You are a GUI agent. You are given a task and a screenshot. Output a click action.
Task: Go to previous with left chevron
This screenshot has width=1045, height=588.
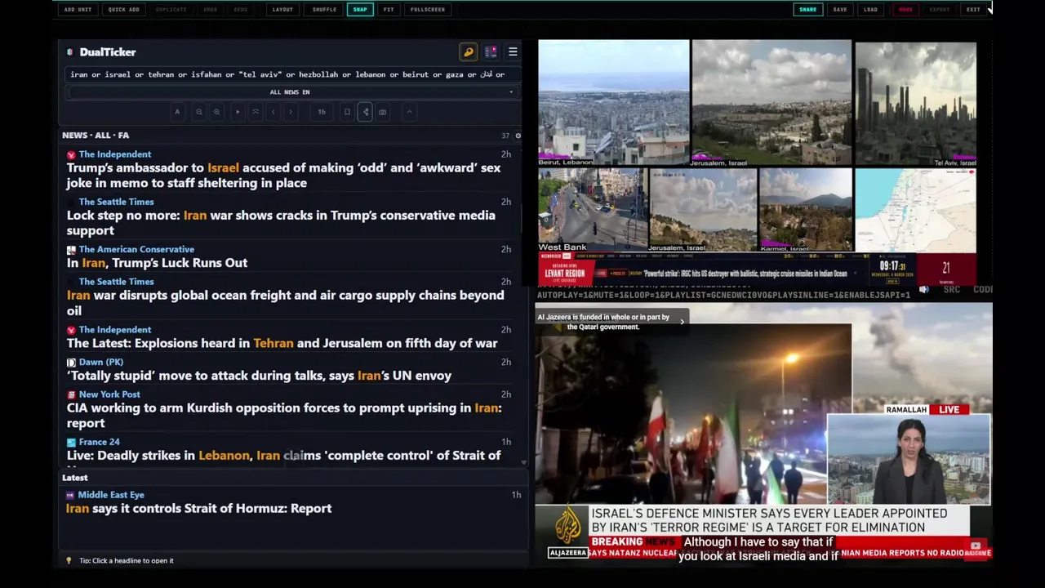[x=273, y=112]
